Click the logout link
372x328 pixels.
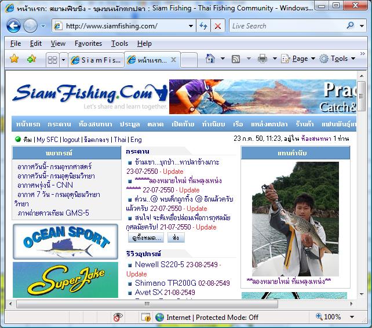71,140
